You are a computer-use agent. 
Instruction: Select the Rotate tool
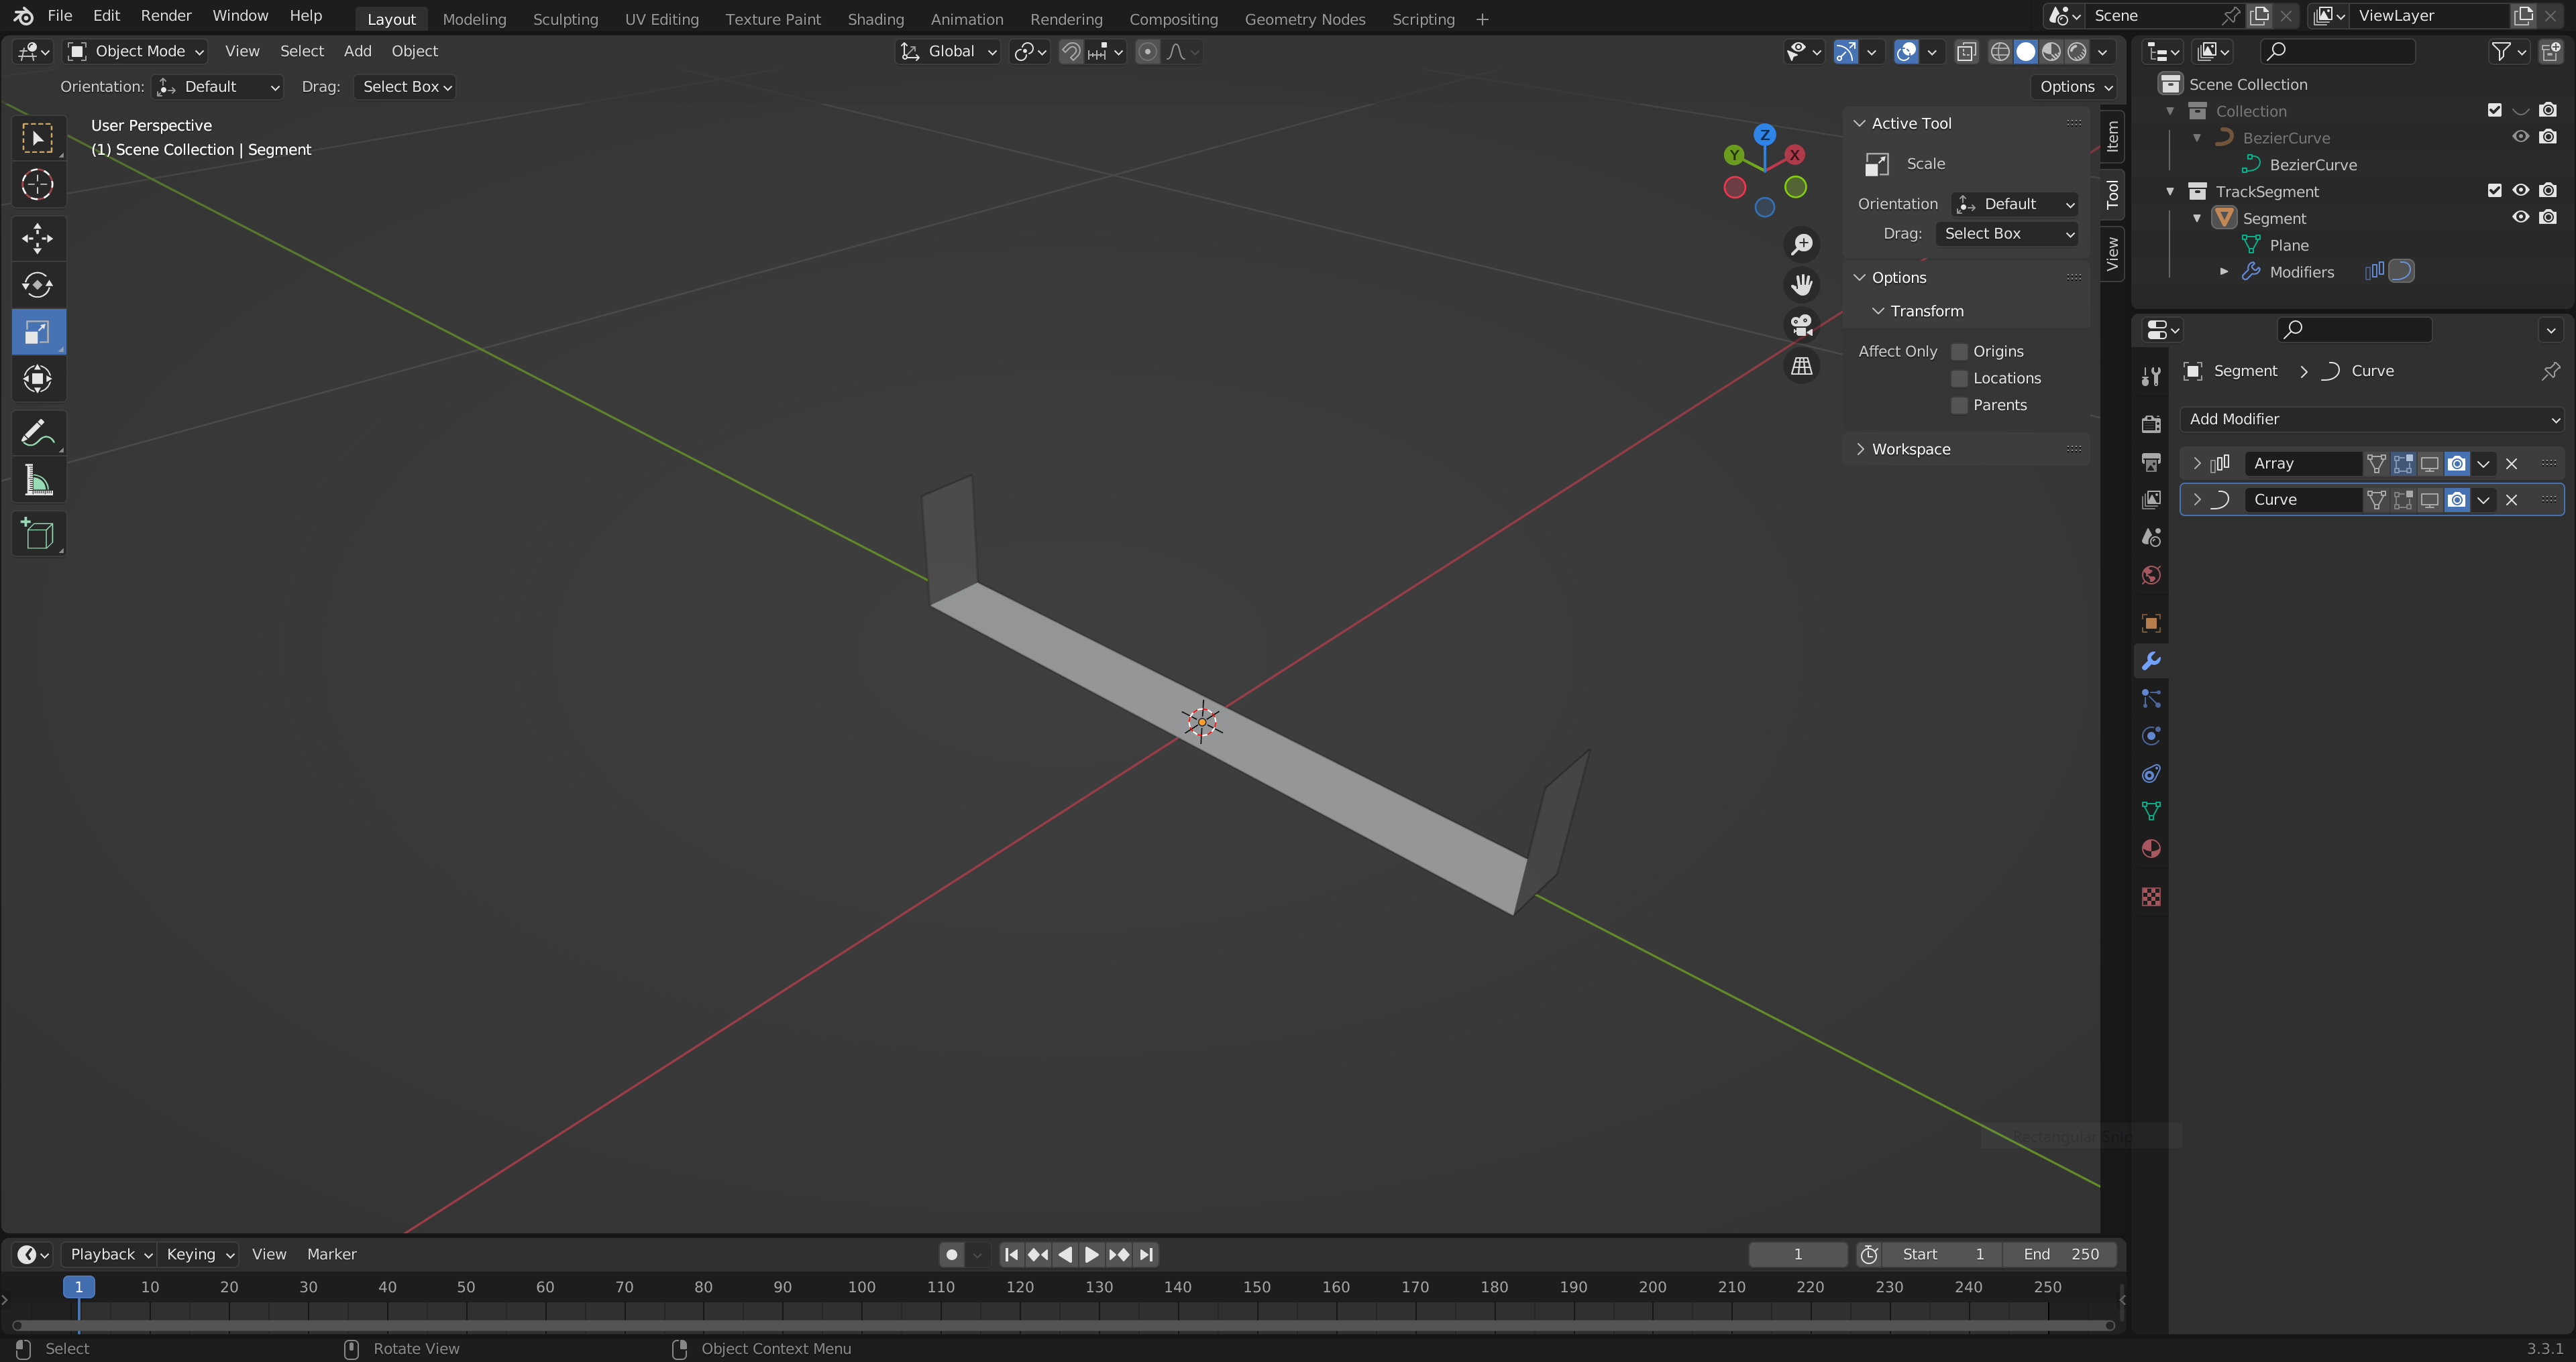coord(38,285)
